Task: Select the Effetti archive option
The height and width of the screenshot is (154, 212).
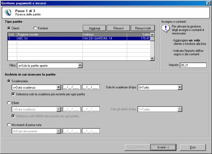Action: point(9,103)
